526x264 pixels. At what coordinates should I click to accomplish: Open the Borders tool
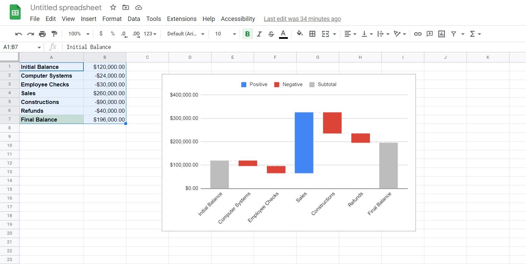tap(312, 34)
